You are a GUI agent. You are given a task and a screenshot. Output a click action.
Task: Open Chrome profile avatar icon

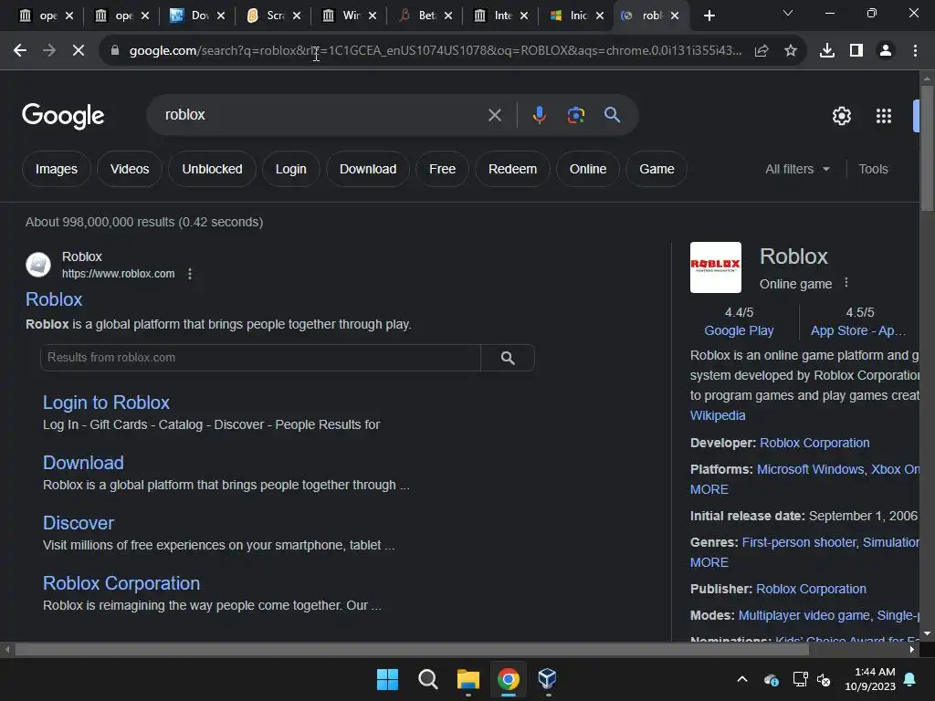coord(886,51)
